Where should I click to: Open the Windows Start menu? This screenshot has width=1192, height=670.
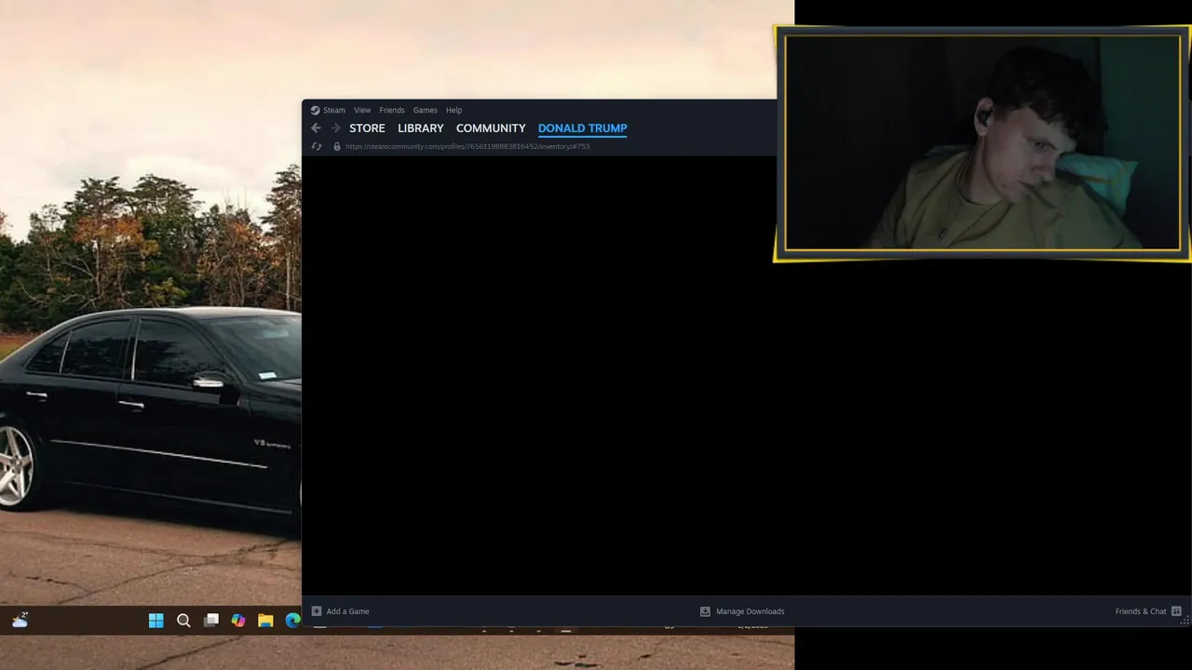click(156, 621)
